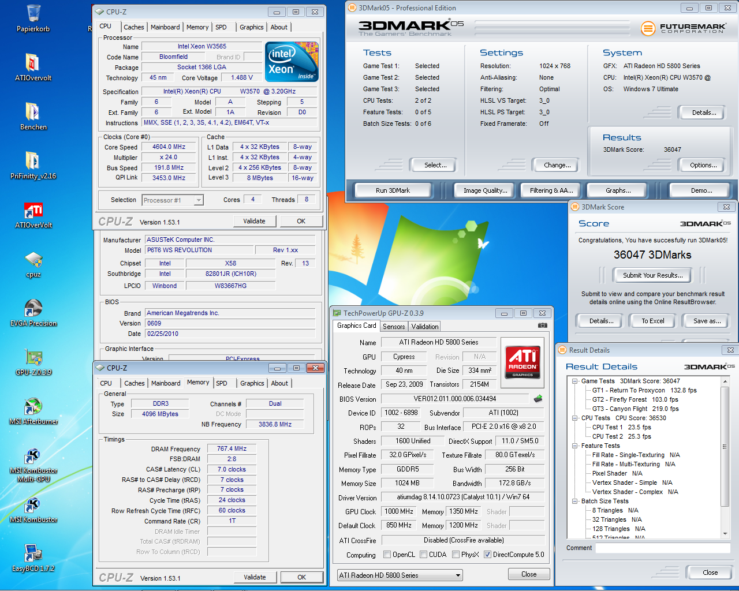Launch ATIOvervolt archive icon on the desktop
Image resolution: width=739 pixels, height=591 pixels.
pyautogui.click(x=33, y=67)
